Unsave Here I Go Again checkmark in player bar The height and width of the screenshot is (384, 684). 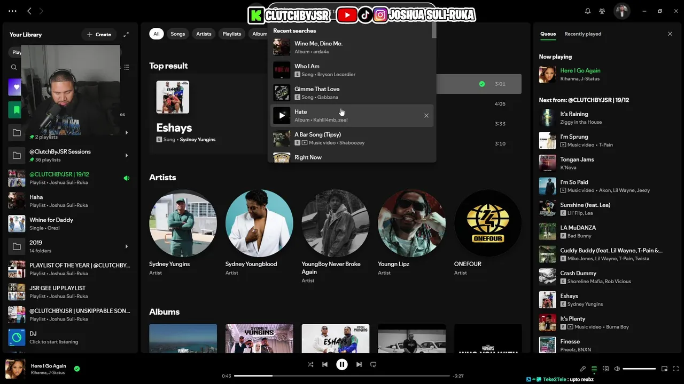tap(77, 369)
